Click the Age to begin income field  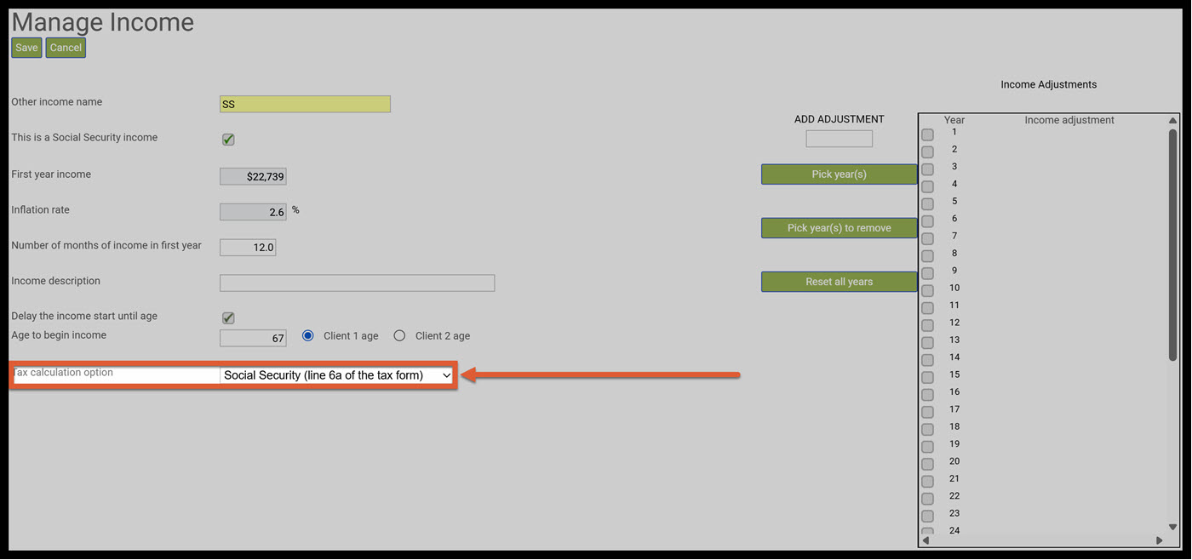253,338
